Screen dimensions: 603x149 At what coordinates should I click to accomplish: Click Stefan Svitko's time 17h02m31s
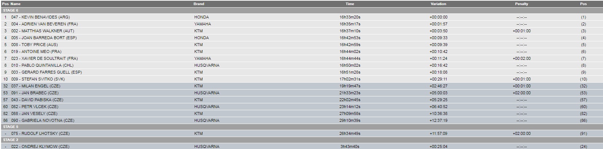coord(350,79)
